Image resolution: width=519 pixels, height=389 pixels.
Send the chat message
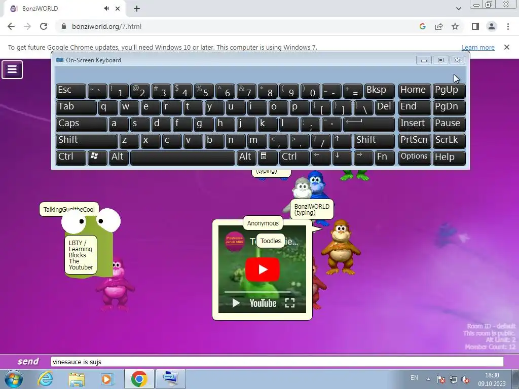[28, 361]
